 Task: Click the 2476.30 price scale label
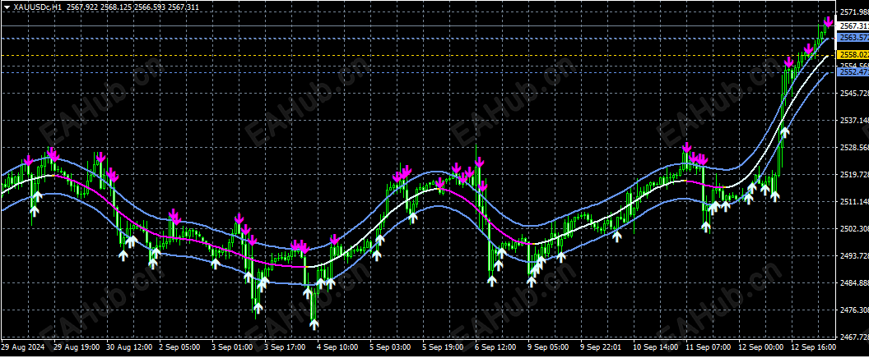pyautogui.click(x=854, y=310)
